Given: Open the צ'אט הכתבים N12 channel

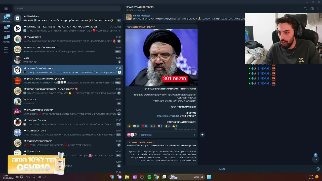Looking at the screenshot, I should [67, 132].
